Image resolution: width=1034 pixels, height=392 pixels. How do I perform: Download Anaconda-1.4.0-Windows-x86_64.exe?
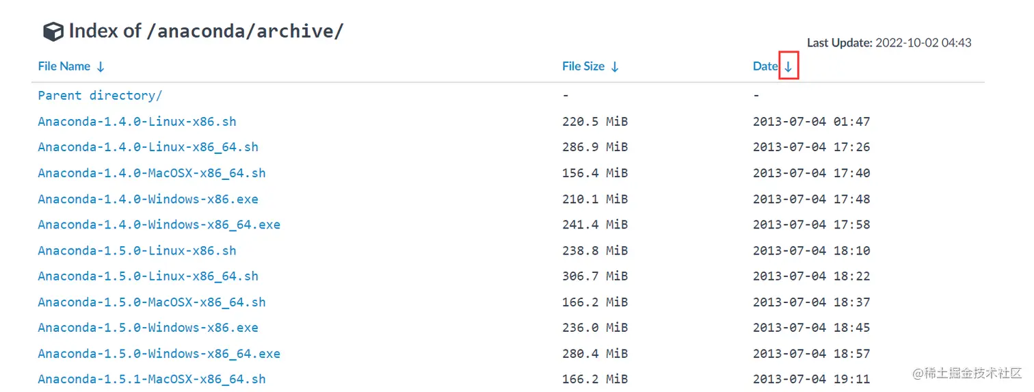(159, 224)
